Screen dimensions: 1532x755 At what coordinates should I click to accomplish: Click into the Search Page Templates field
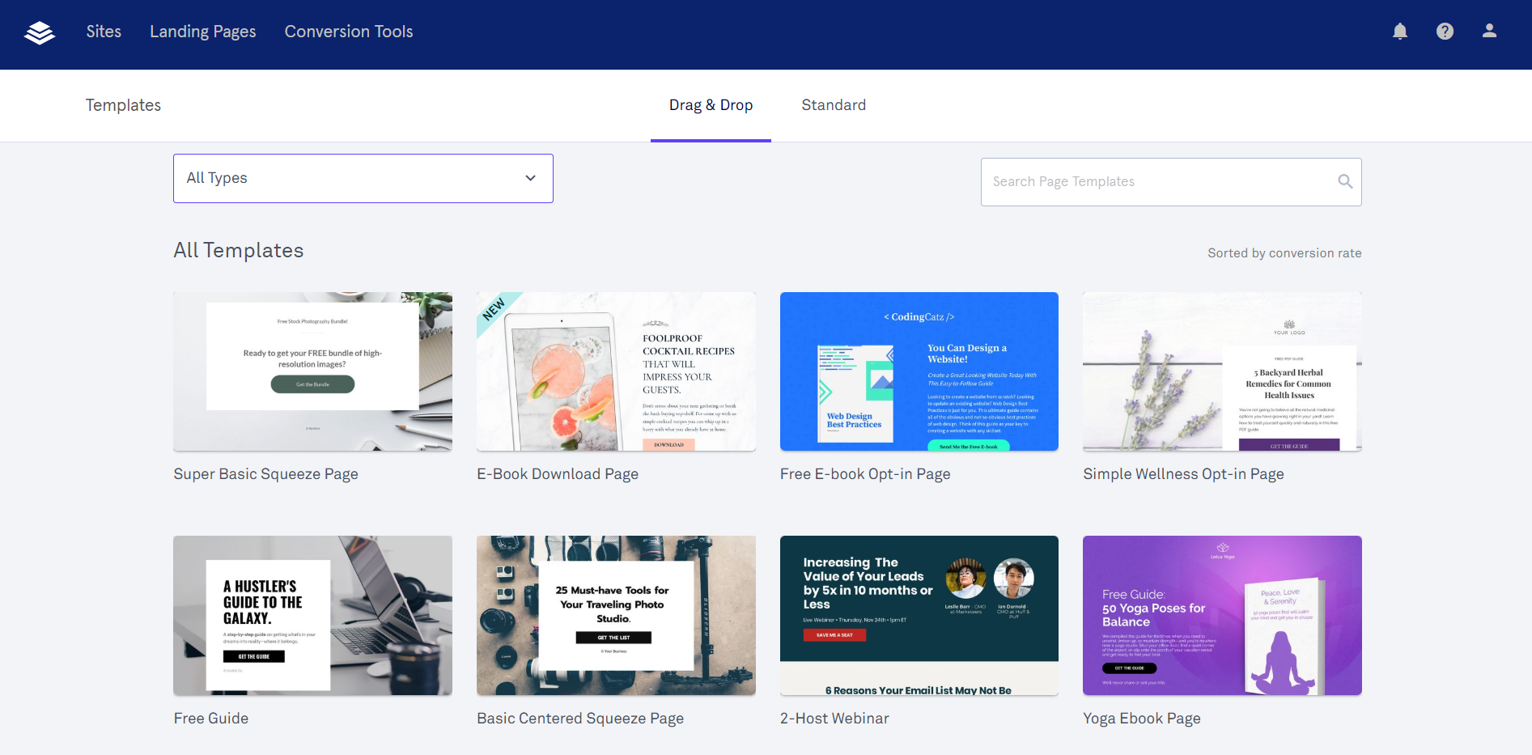tap(1157, 182)
